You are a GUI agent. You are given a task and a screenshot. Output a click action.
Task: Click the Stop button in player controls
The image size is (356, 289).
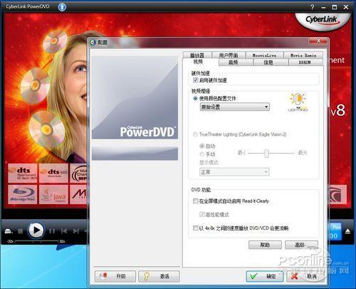click(21, 231)
